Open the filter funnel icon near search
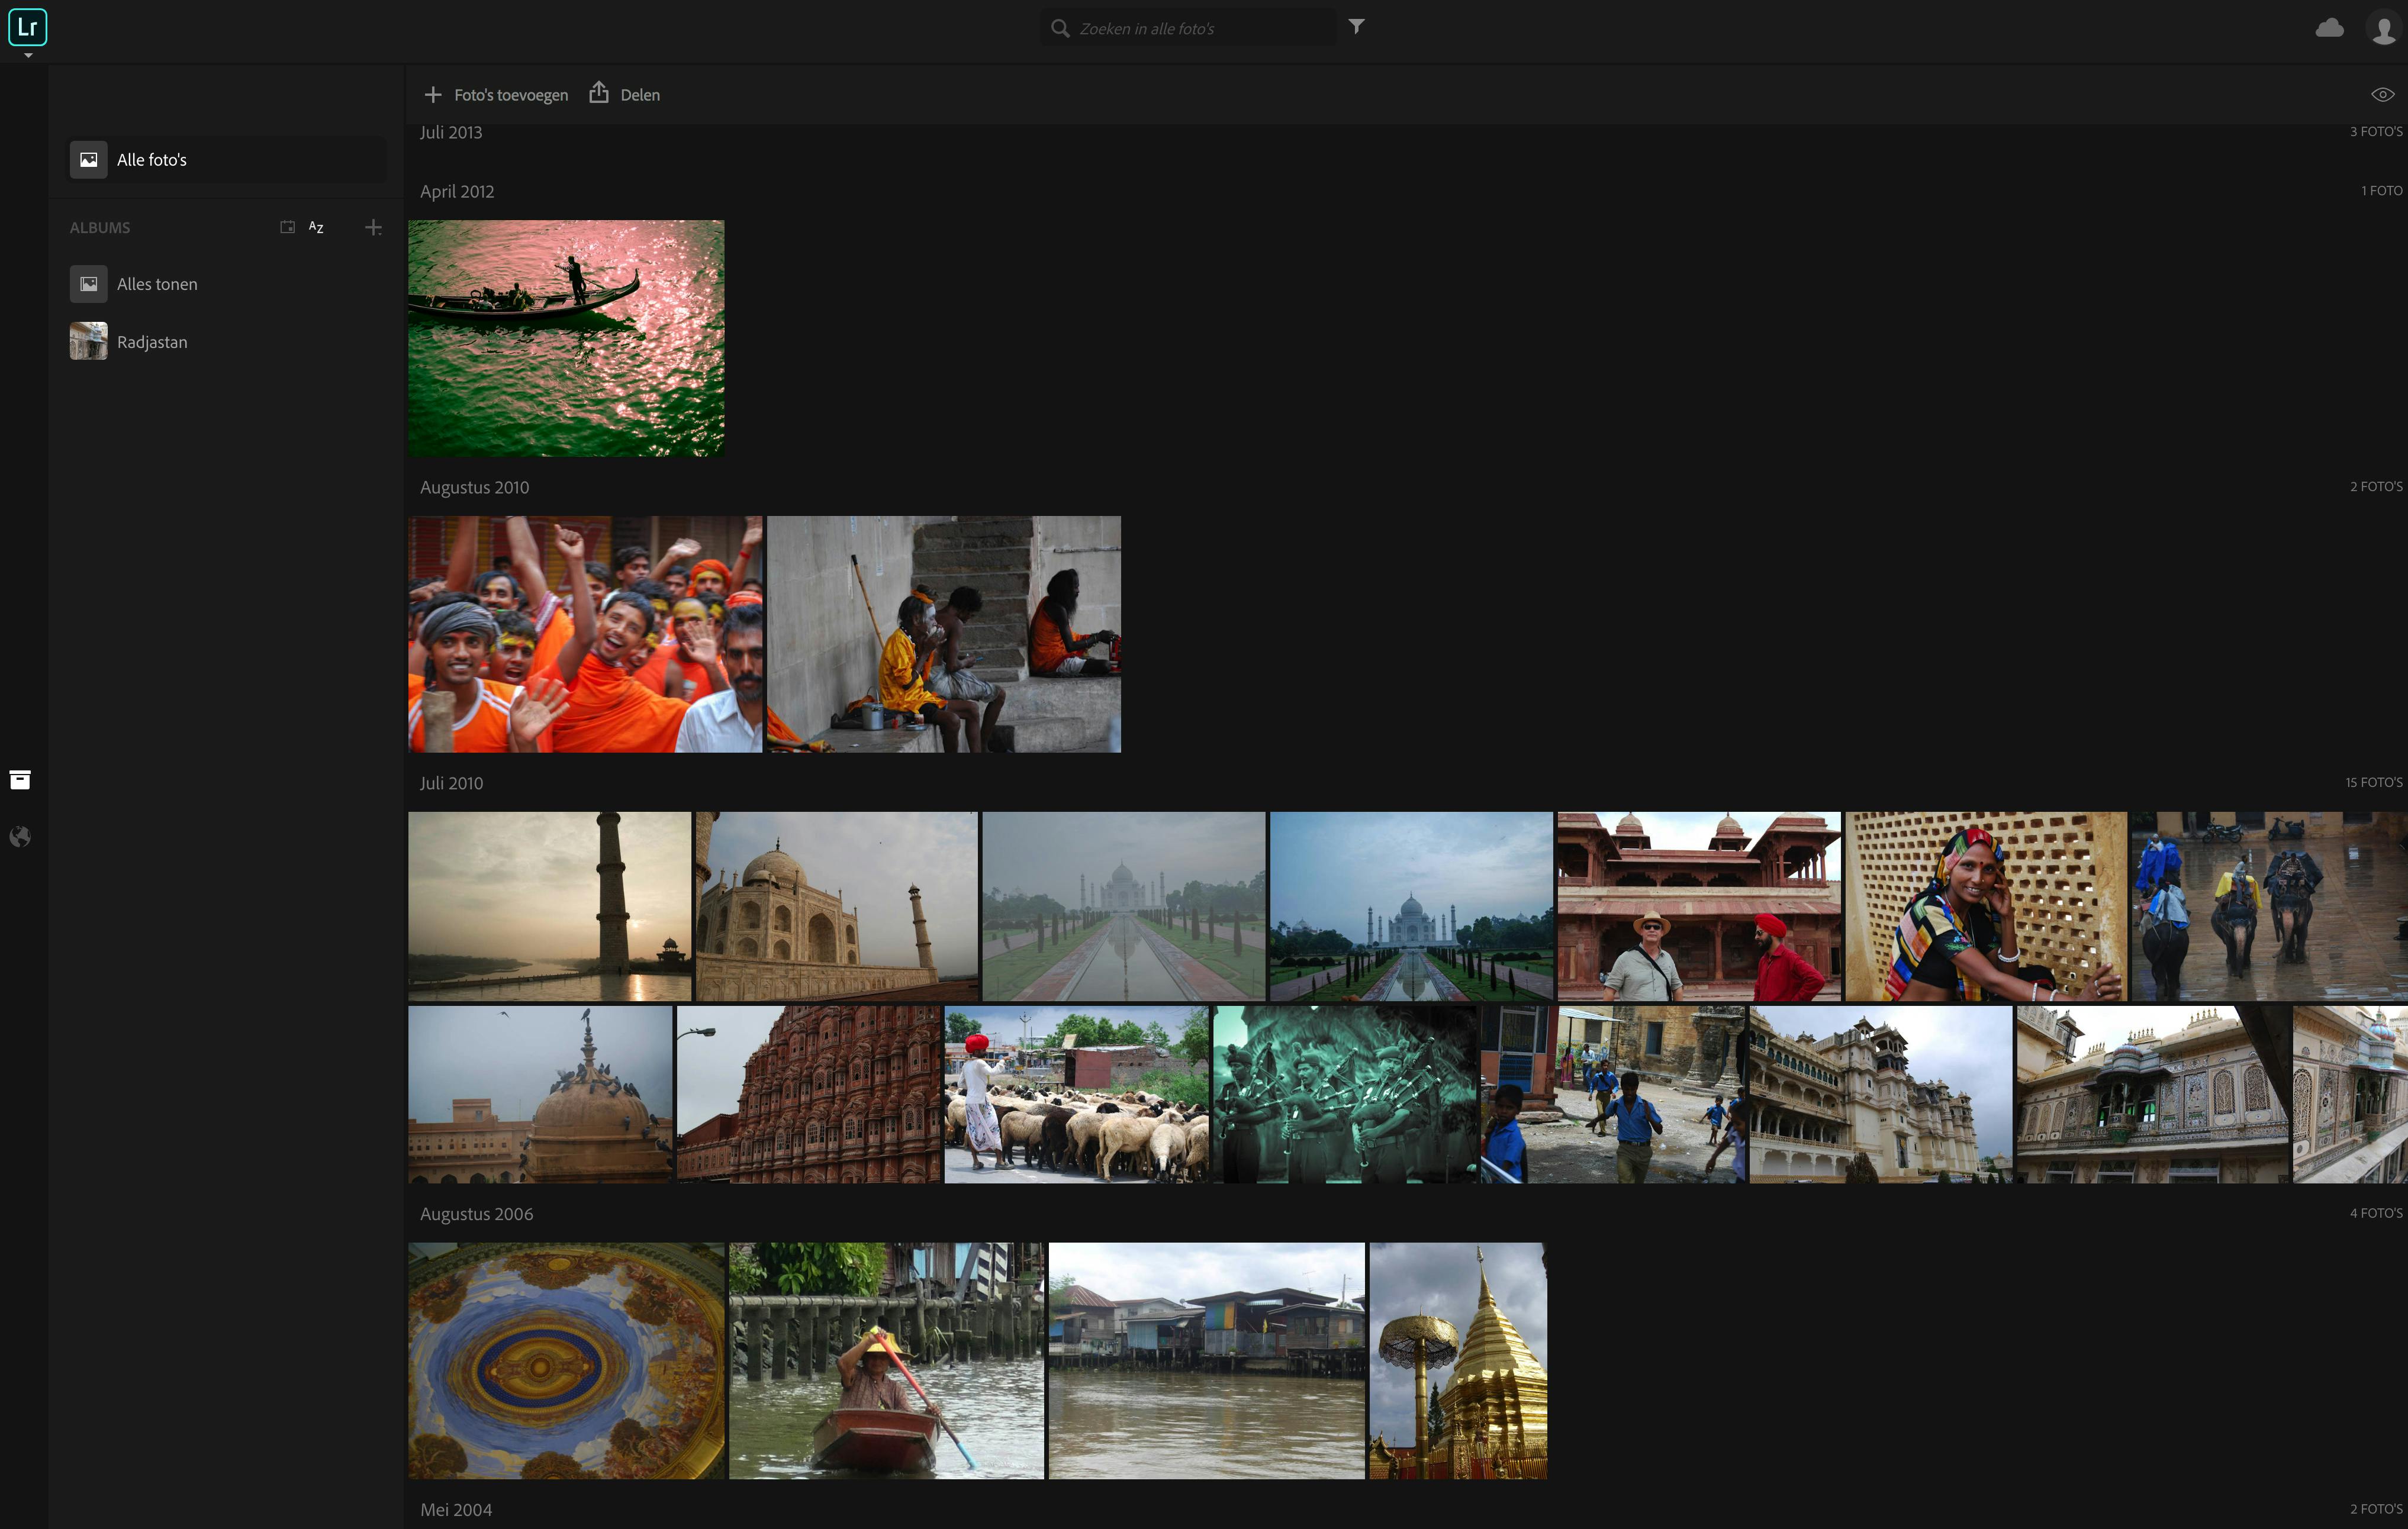Viewport: 2408px width, 1529px height. coord(1356,27)
